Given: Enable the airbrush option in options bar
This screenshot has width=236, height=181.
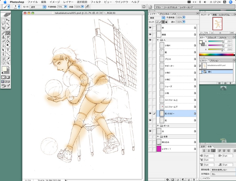Looking at the screenshot, I should click(87, 7).
